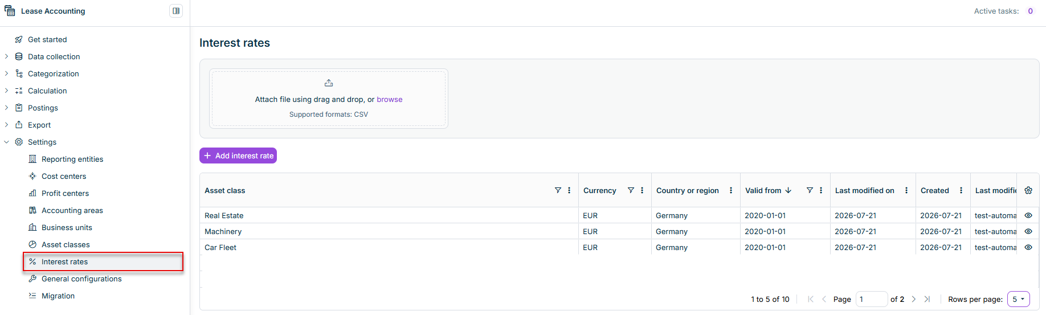Screen dimensions: 1046x315
Task: Click the Add interest rate button
Action: pyautogui.click(x=238, y=156)
